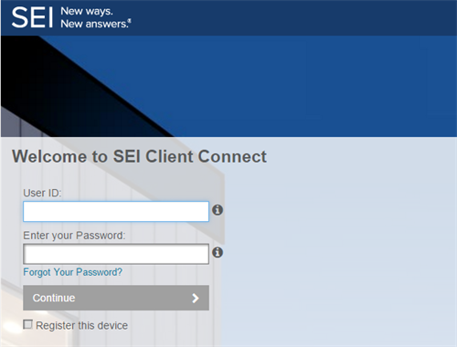Tick the Register this device checkbox
The image size is (457, 347).
click(x=27, y=324)
